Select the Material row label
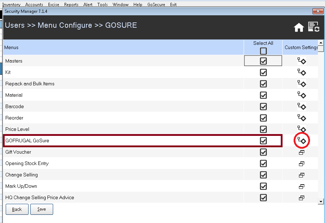Image resolution: width=325 pixels, height=223 pixels. [14, 95]
